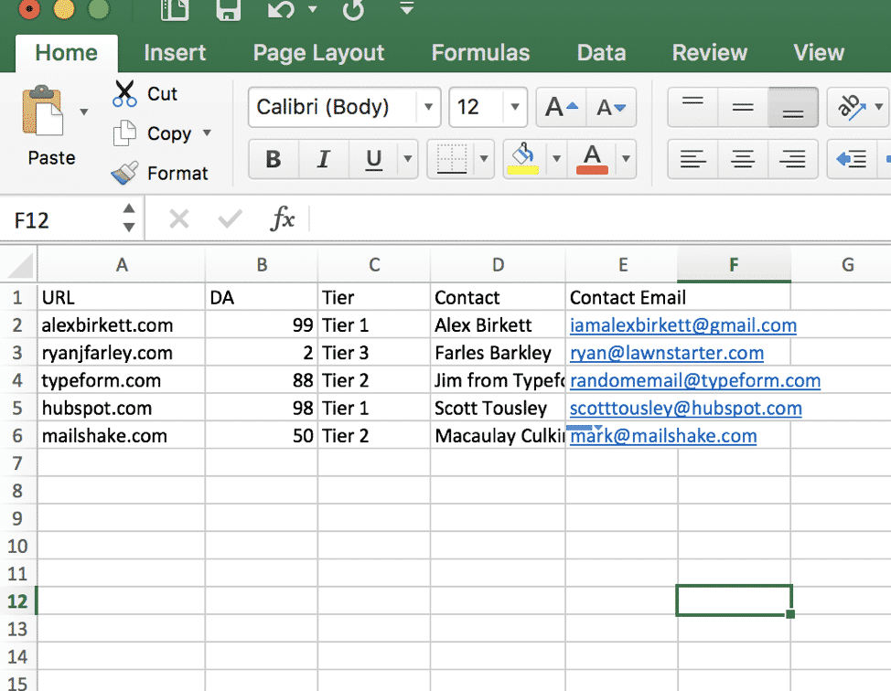Open the font size 12 dropdown

(x=515, y=107)
